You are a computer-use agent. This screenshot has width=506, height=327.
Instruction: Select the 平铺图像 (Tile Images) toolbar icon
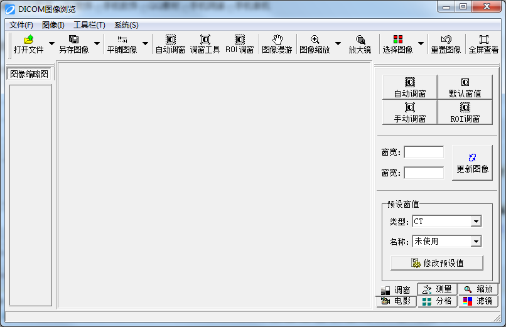click(x=122, y=44)
